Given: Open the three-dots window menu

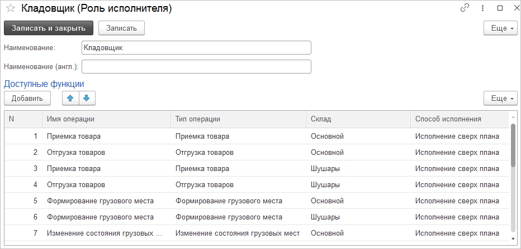Looking at the screenshot, I should coord(482,8).
